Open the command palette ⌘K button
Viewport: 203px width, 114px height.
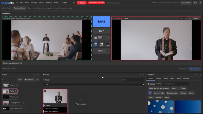pyautogui.click(x=195, y=3)
